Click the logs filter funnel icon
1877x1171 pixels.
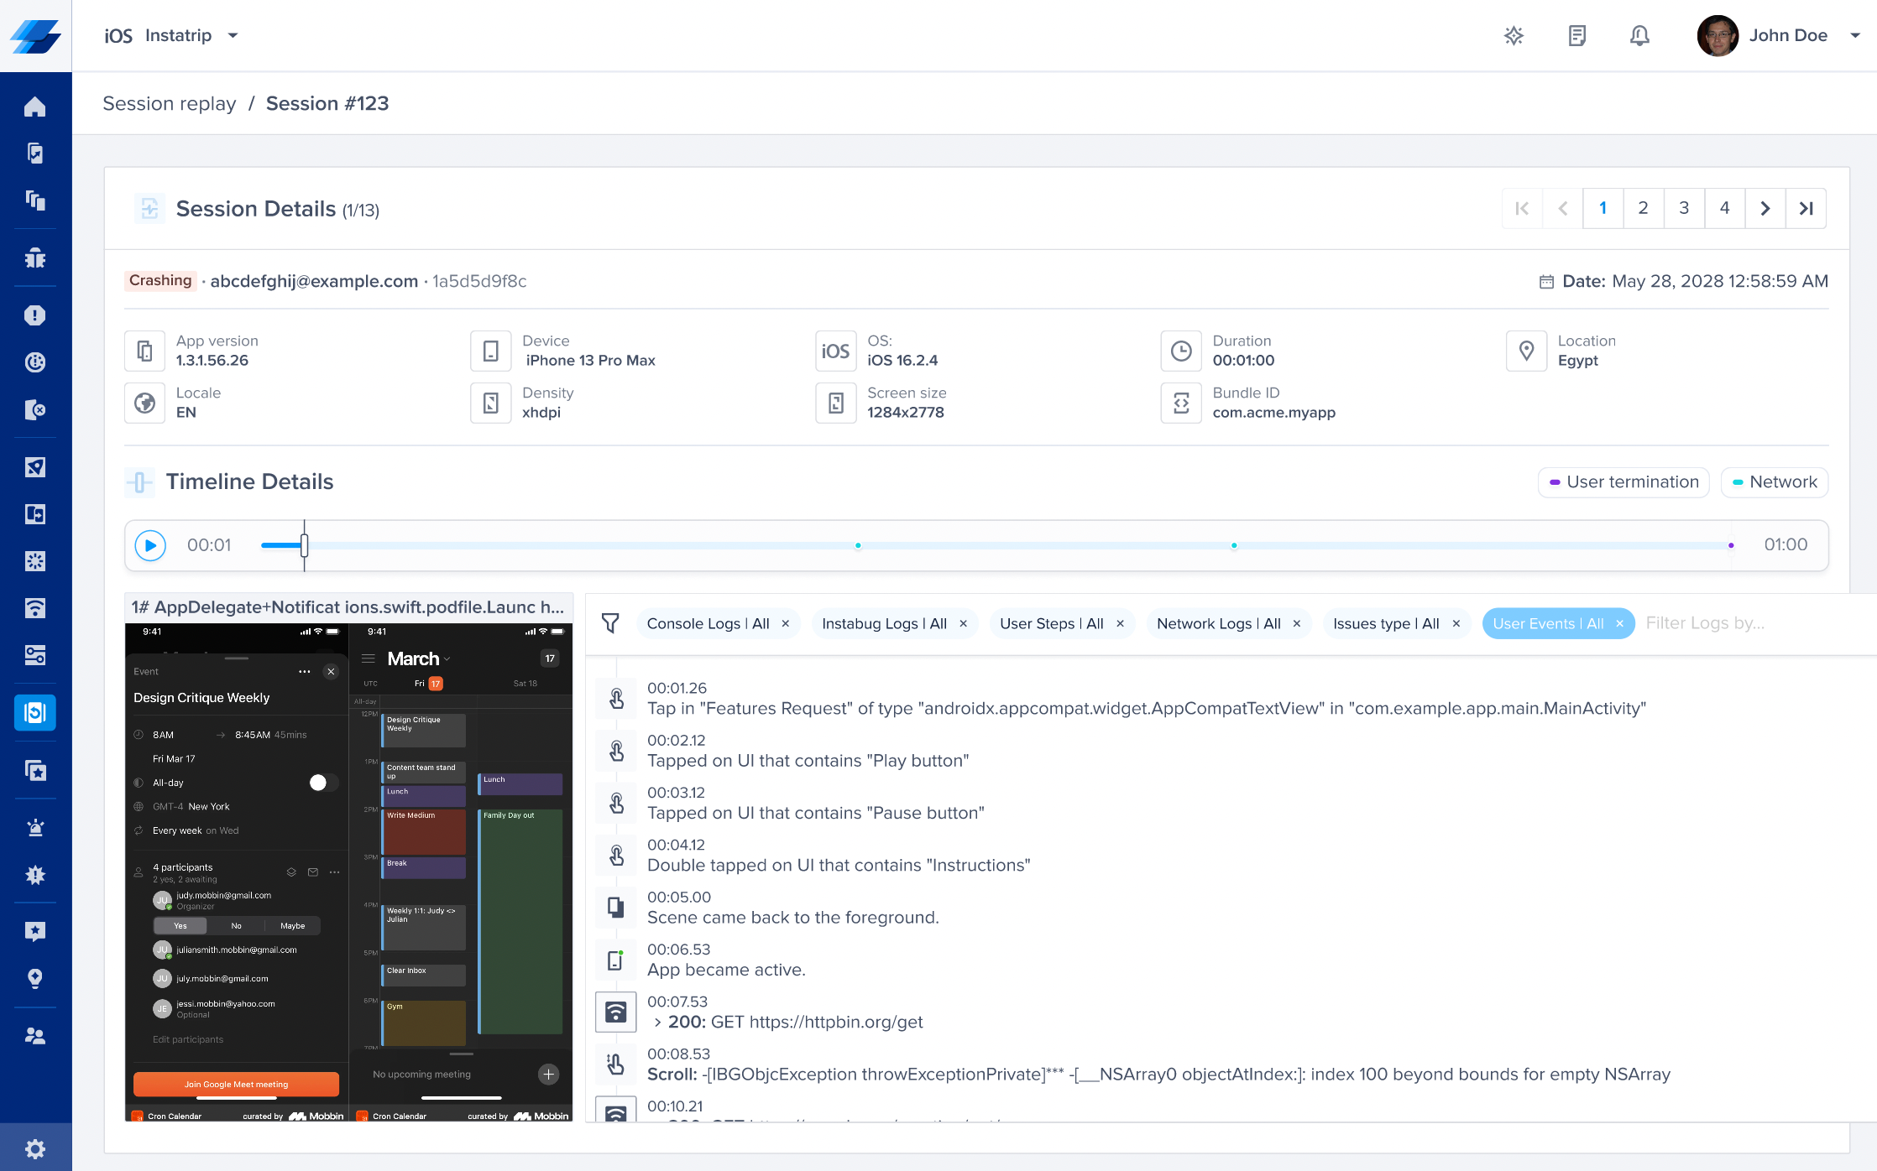(x=610, y=623)
